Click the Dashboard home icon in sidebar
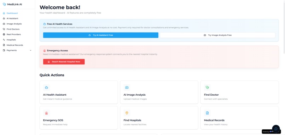The width and height of the screenshot is (285, 135). pyautogui.click(x=4, y=13)
